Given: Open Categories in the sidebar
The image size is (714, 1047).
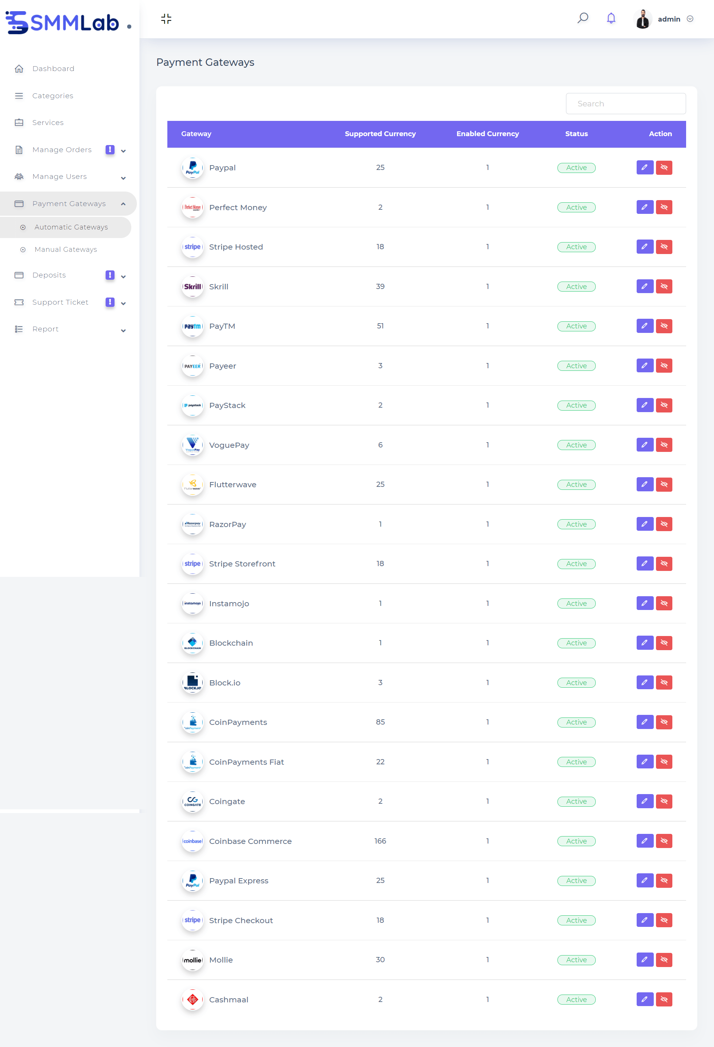Looking at the screenshot, I should (x=53, y=96).
